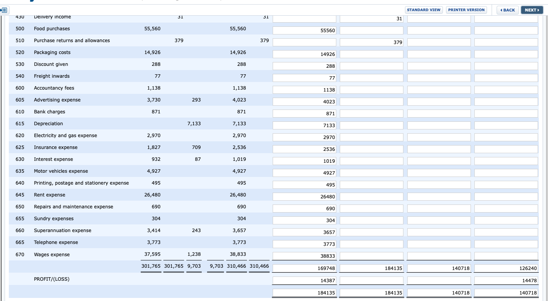Advance with the Next button

point(532,10)
